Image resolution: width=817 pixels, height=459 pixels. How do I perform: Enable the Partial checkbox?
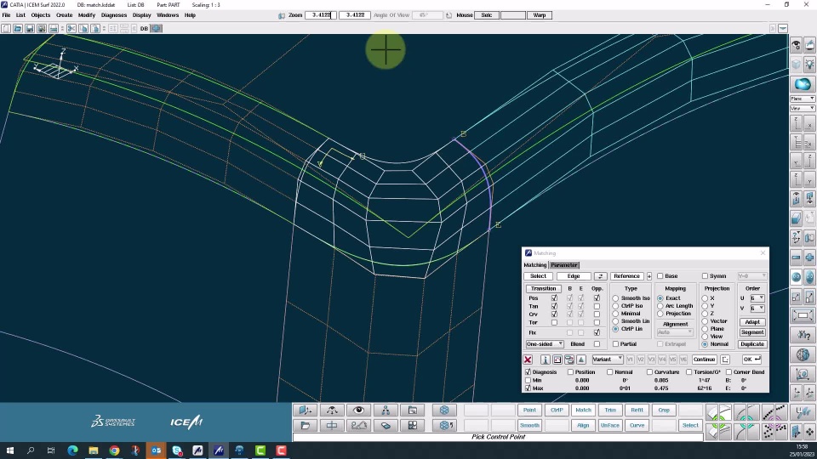(615, 344)
